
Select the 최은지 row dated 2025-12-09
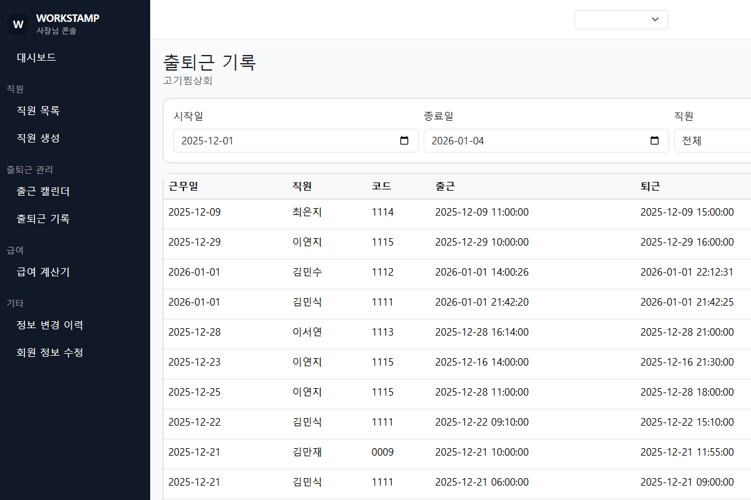click(307, 212)
